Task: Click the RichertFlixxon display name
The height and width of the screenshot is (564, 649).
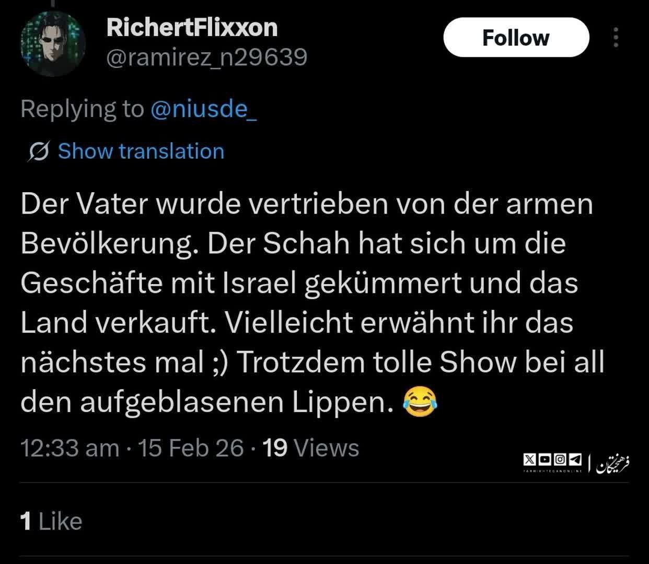Action: (192, 27)
